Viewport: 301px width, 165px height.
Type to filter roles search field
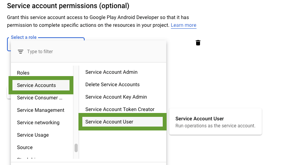click(x=93, y=52)
